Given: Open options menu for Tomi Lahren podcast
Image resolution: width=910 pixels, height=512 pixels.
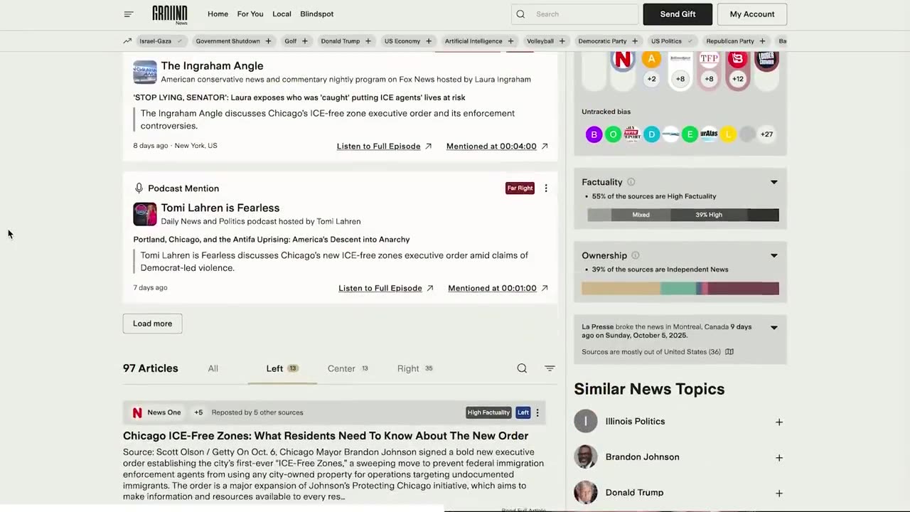Looking at the screenshot, I should [x=546, y=188].
